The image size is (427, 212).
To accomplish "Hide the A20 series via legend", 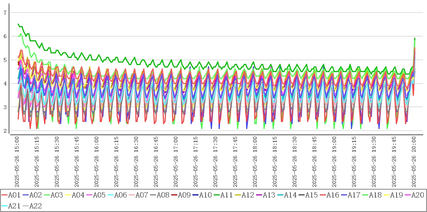I will click(x=414, y=195).
